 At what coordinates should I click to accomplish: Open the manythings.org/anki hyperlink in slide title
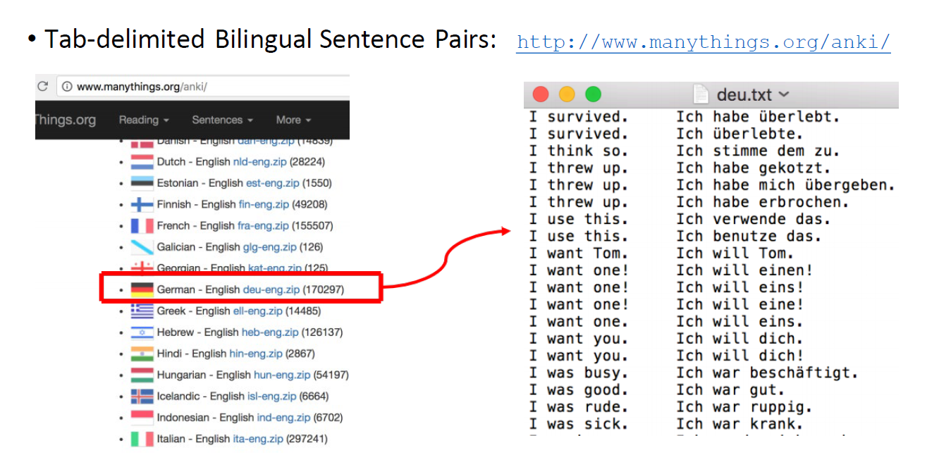(704, 42)
